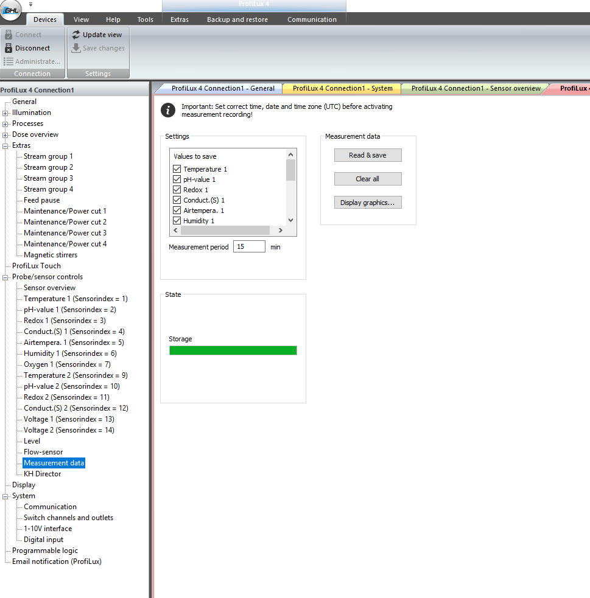Click the Display graphics... button

368,203
